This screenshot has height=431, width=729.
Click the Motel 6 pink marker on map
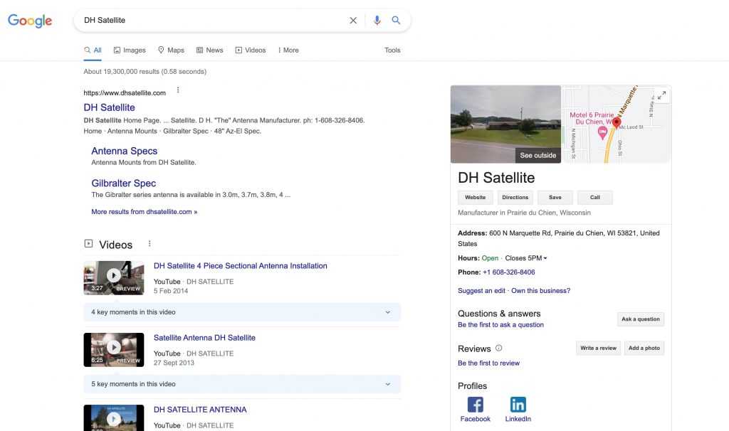[x=602, y=133]
